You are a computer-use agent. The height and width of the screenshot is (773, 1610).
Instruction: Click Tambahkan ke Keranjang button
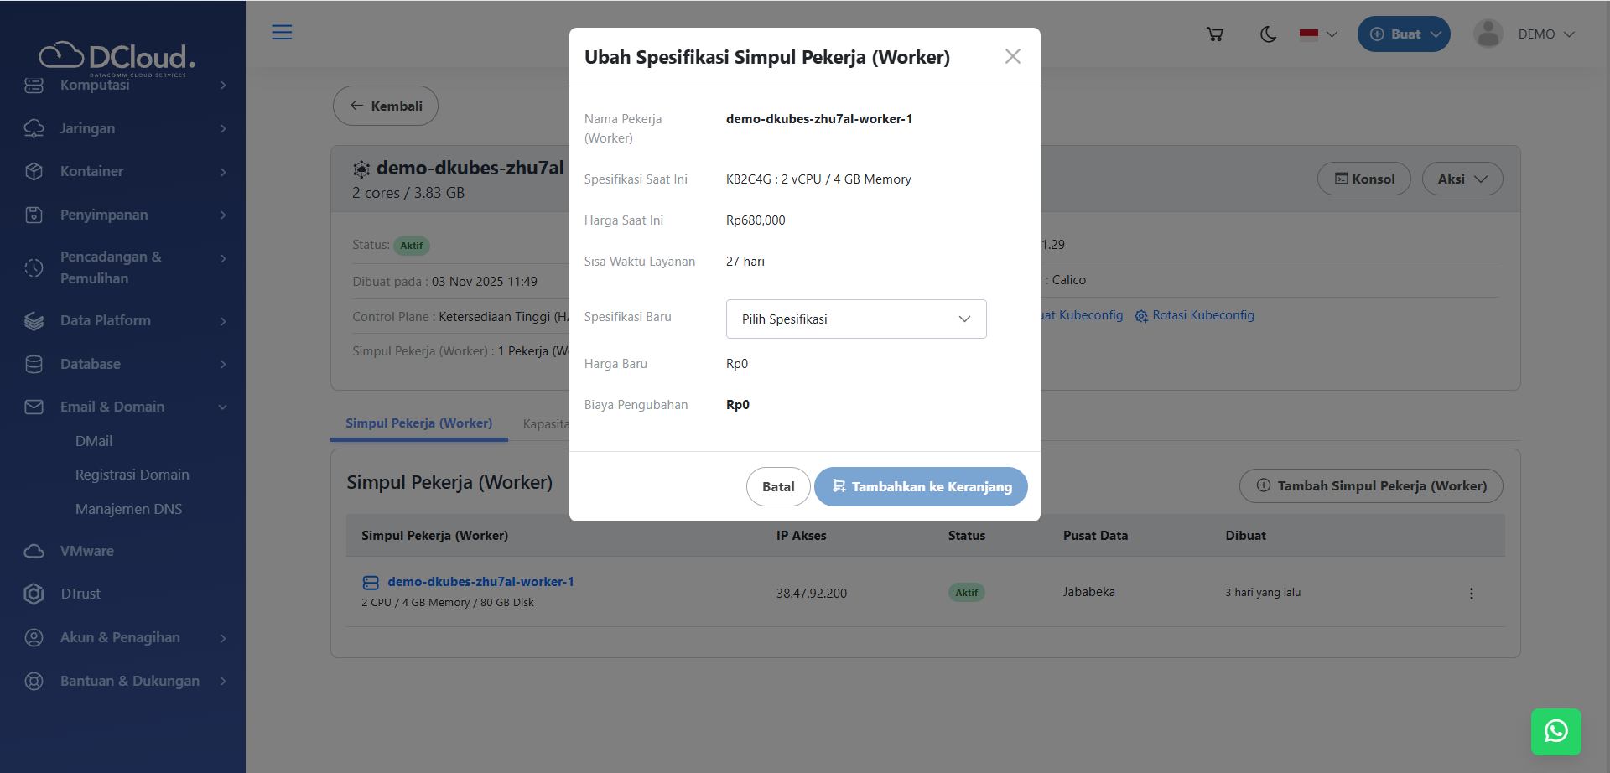pyautogui.click(x=921, y=487)
